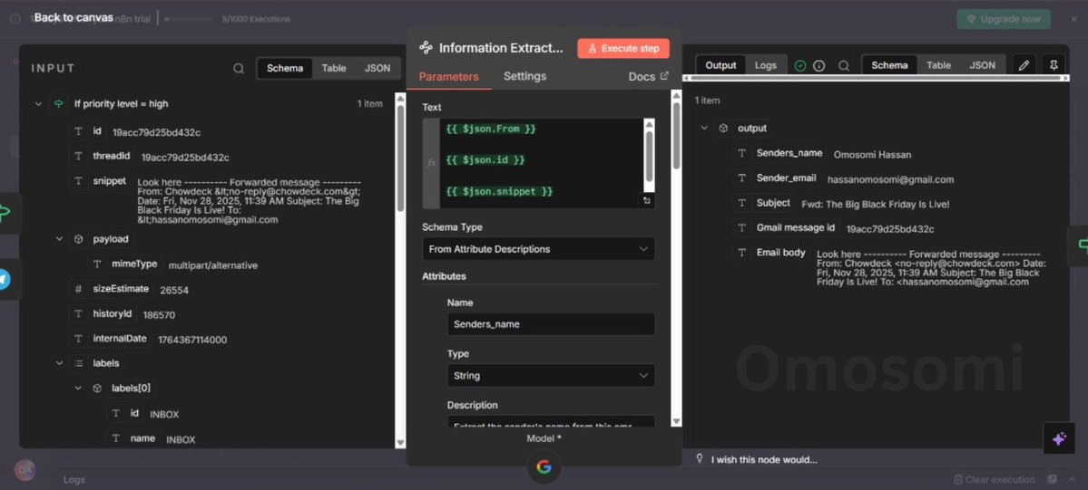Select Schema view in INPUT panel
This screenshot has height=490, width=1088.
click(x=285, y=68)
